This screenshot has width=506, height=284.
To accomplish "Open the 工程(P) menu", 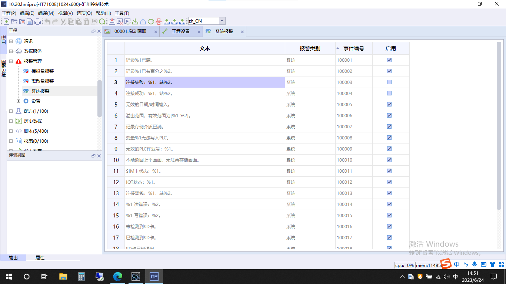I will (x=9, y=13).
